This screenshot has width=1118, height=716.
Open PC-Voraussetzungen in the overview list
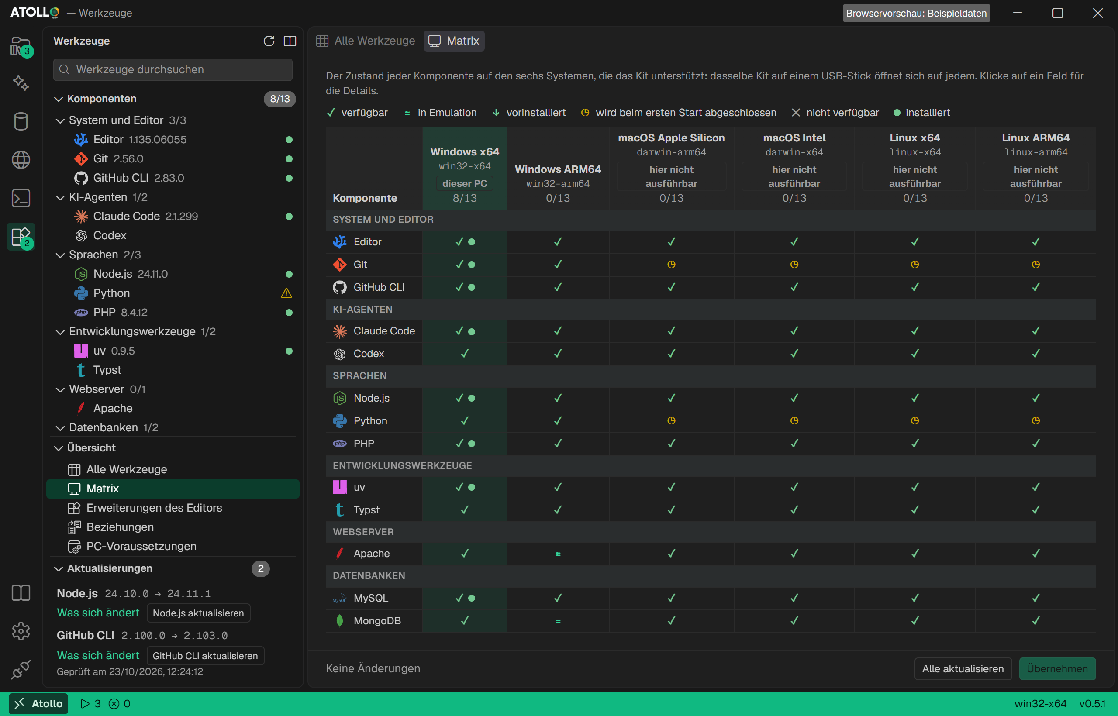[x=173, y=546]
